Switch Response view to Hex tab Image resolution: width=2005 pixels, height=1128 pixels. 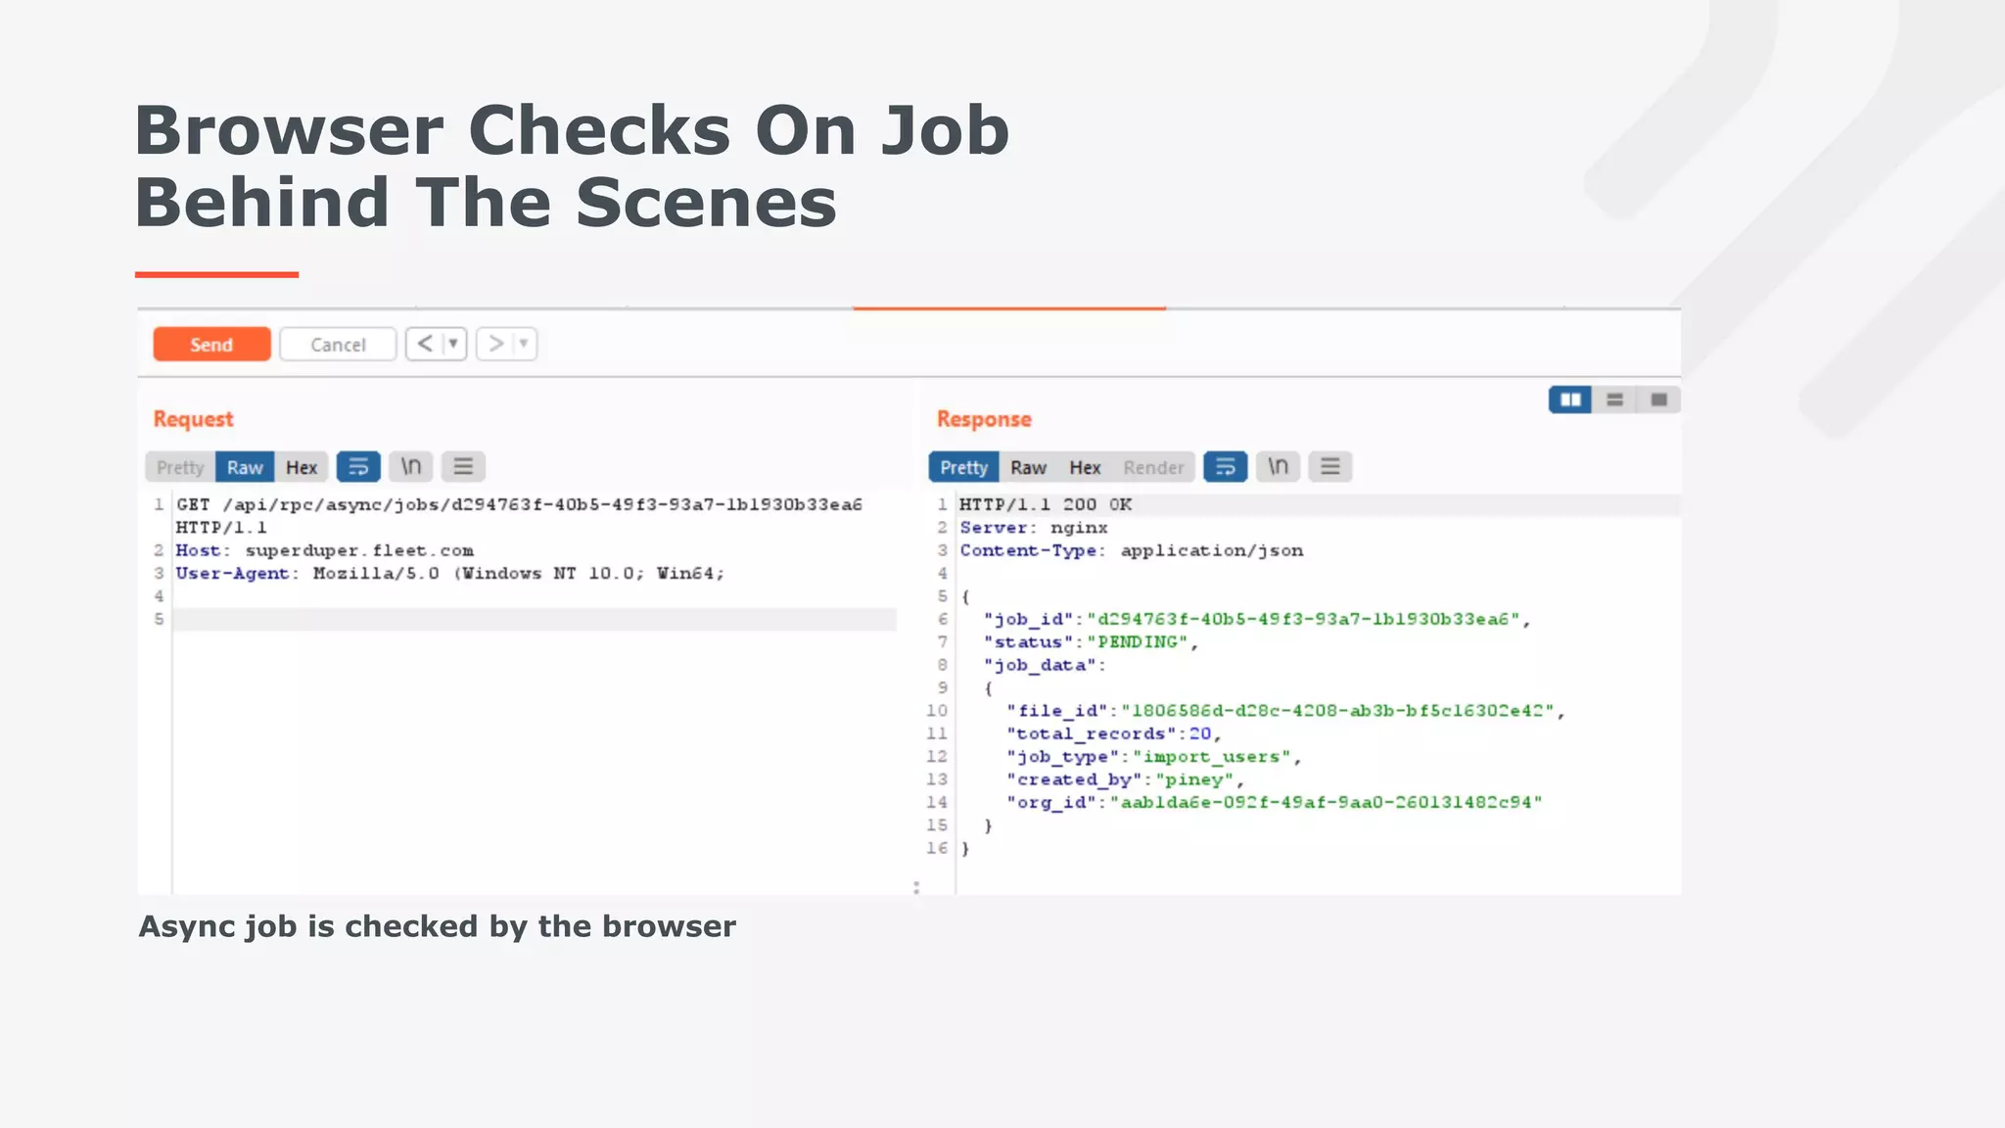[1085, 467]
